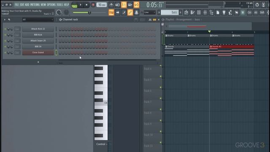Open the Channel rack view icon
270x152 pixels.
tap(199, 12)
